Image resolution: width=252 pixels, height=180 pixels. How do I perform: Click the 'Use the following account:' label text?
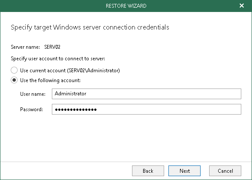50,80
